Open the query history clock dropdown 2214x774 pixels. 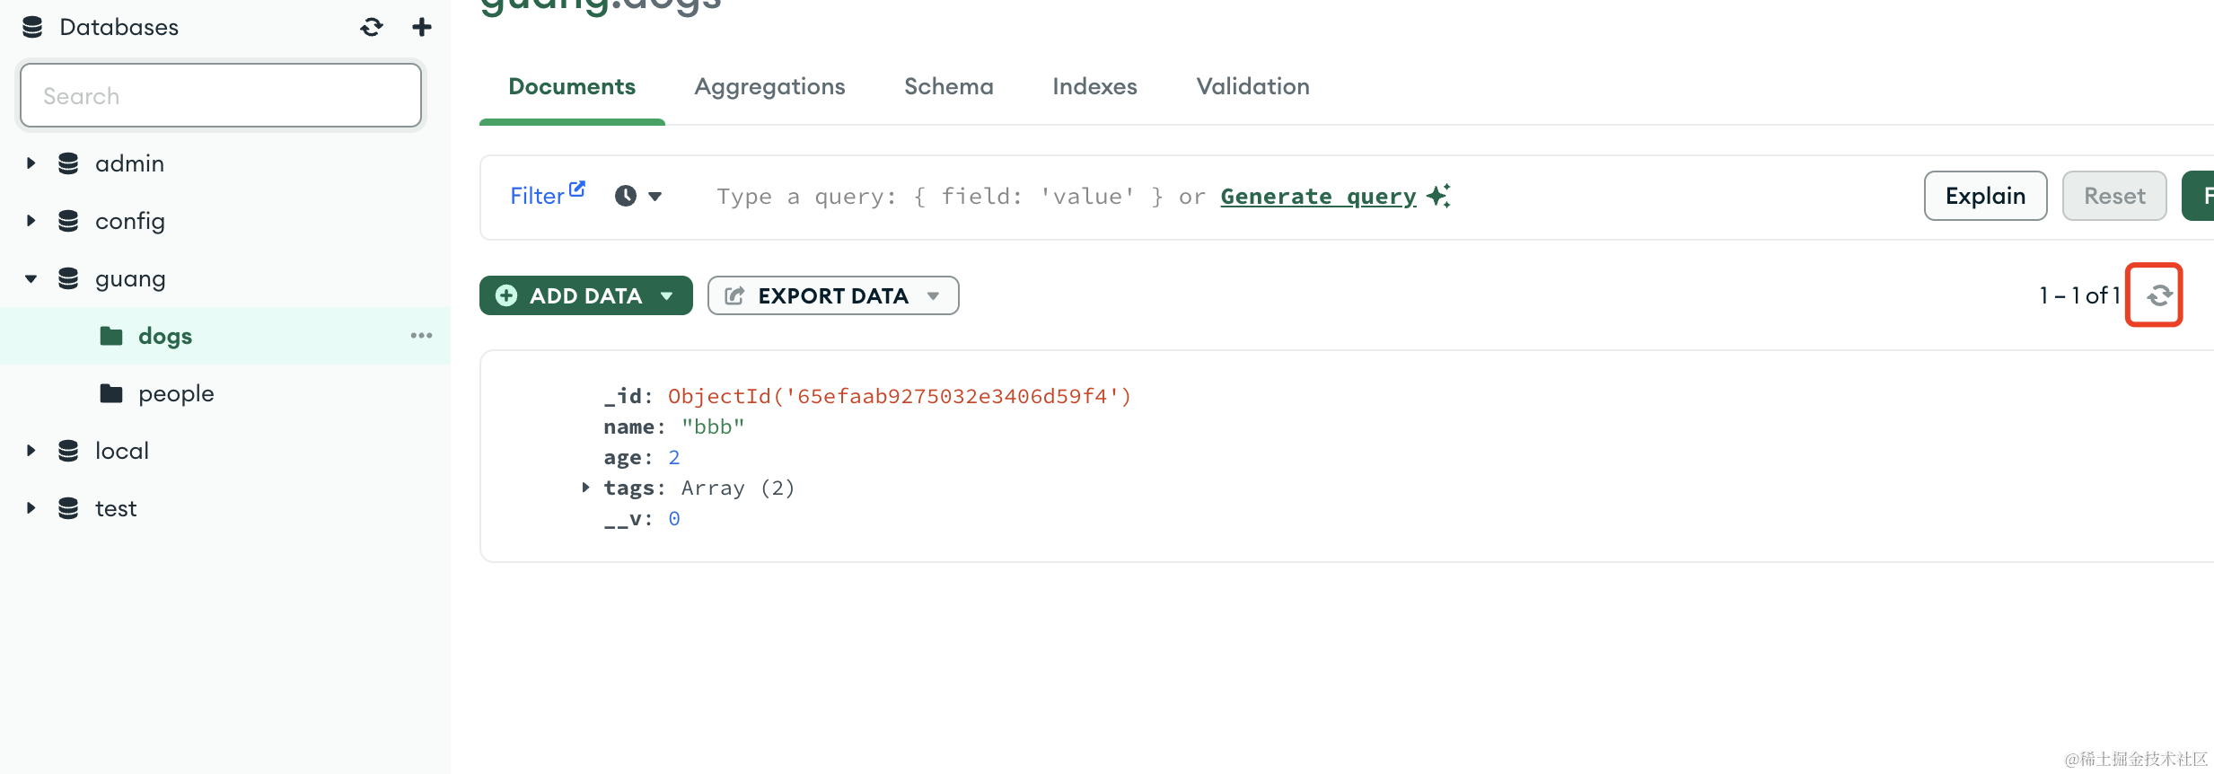(638, 196)
